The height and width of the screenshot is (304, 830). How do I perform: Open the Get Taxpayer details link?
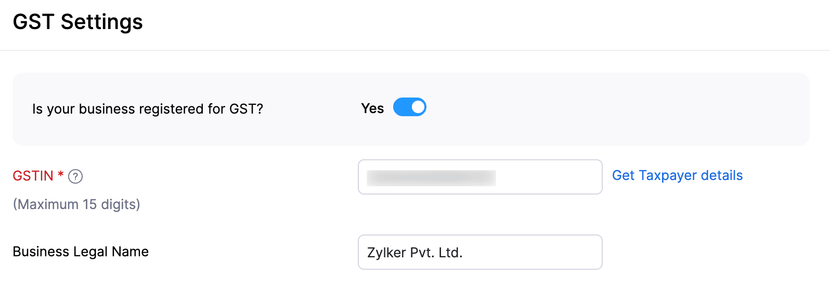[677, 175]
